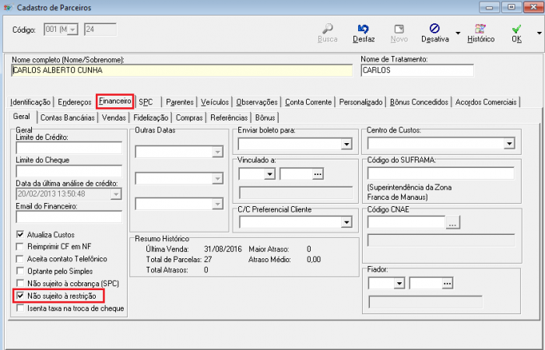This screenshot has width=545, height=350.
Task: Click the Novo new record icon
Action: click(x=399, y=30)
